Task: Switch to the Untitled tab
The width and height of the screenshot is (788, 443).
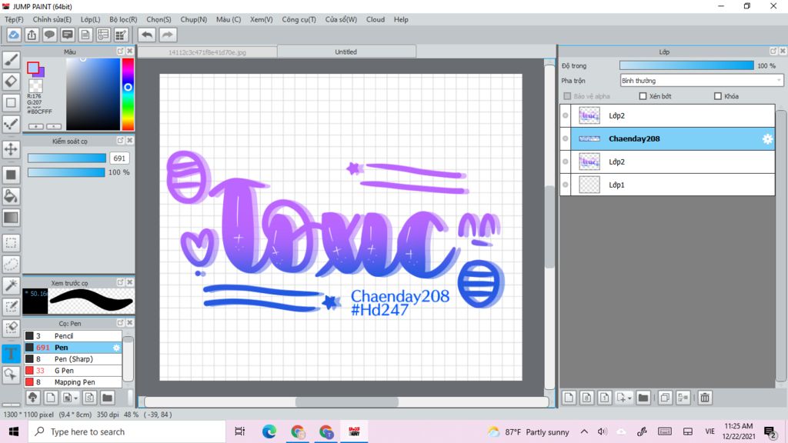Action: point(346,52)
